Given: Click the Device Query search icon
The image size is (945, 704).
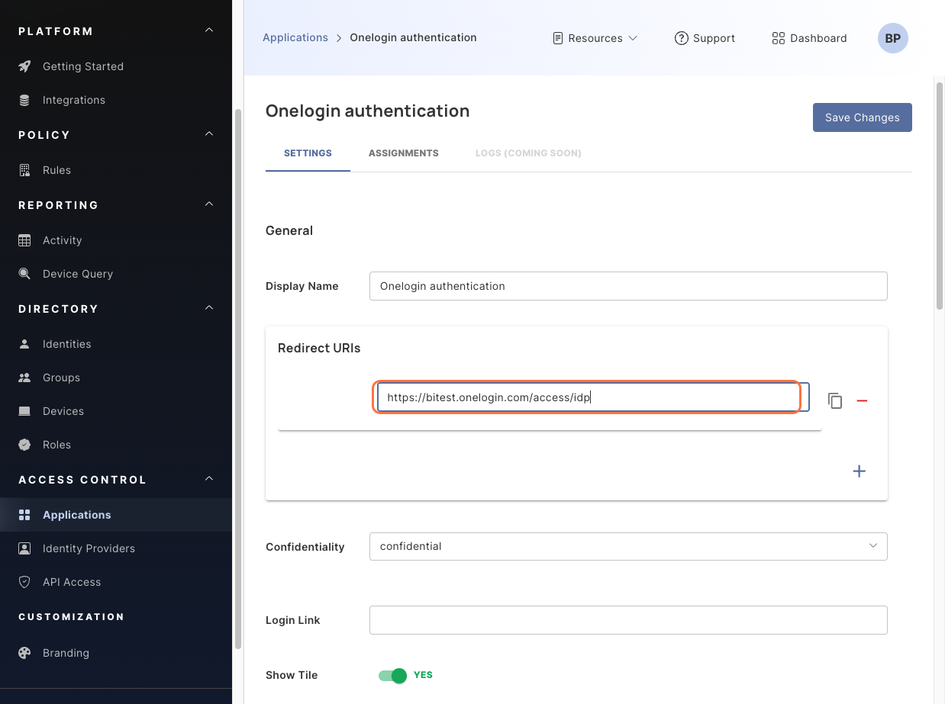Looking at the screenshot, I should pyautogui.click(x=24, y=274).
